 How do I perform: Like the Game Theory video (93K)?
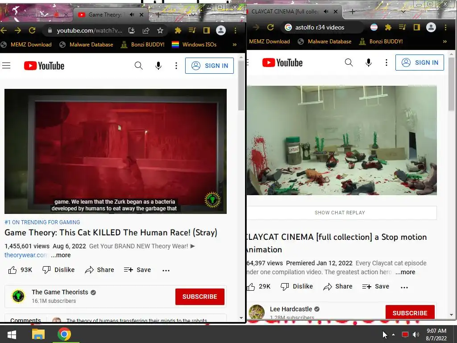(x=20, y=270)
